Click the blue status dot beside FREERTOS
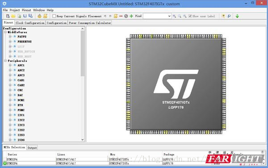268x168 pixels. click(x=15, y=42)
